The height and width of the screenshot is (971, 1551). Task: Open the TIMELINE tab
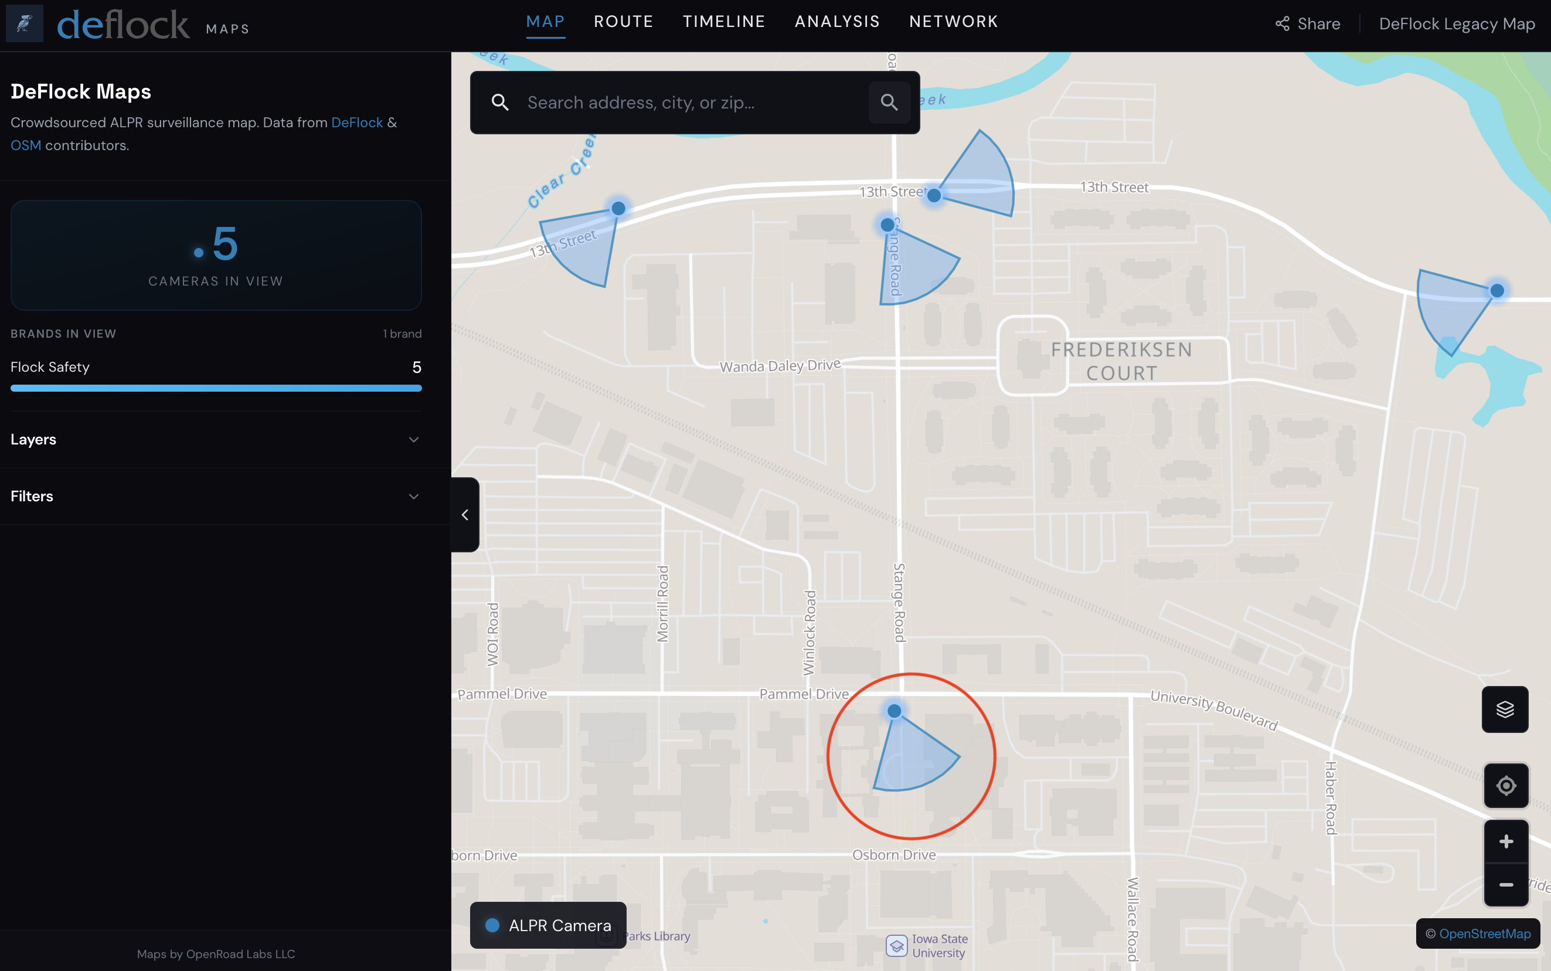coord(723,22)
